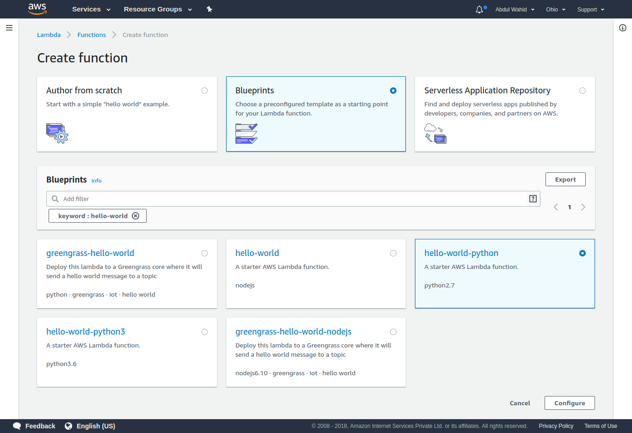Open the hamburger side navigation menu
Screen dimensions: 632x433
(9, 28)
